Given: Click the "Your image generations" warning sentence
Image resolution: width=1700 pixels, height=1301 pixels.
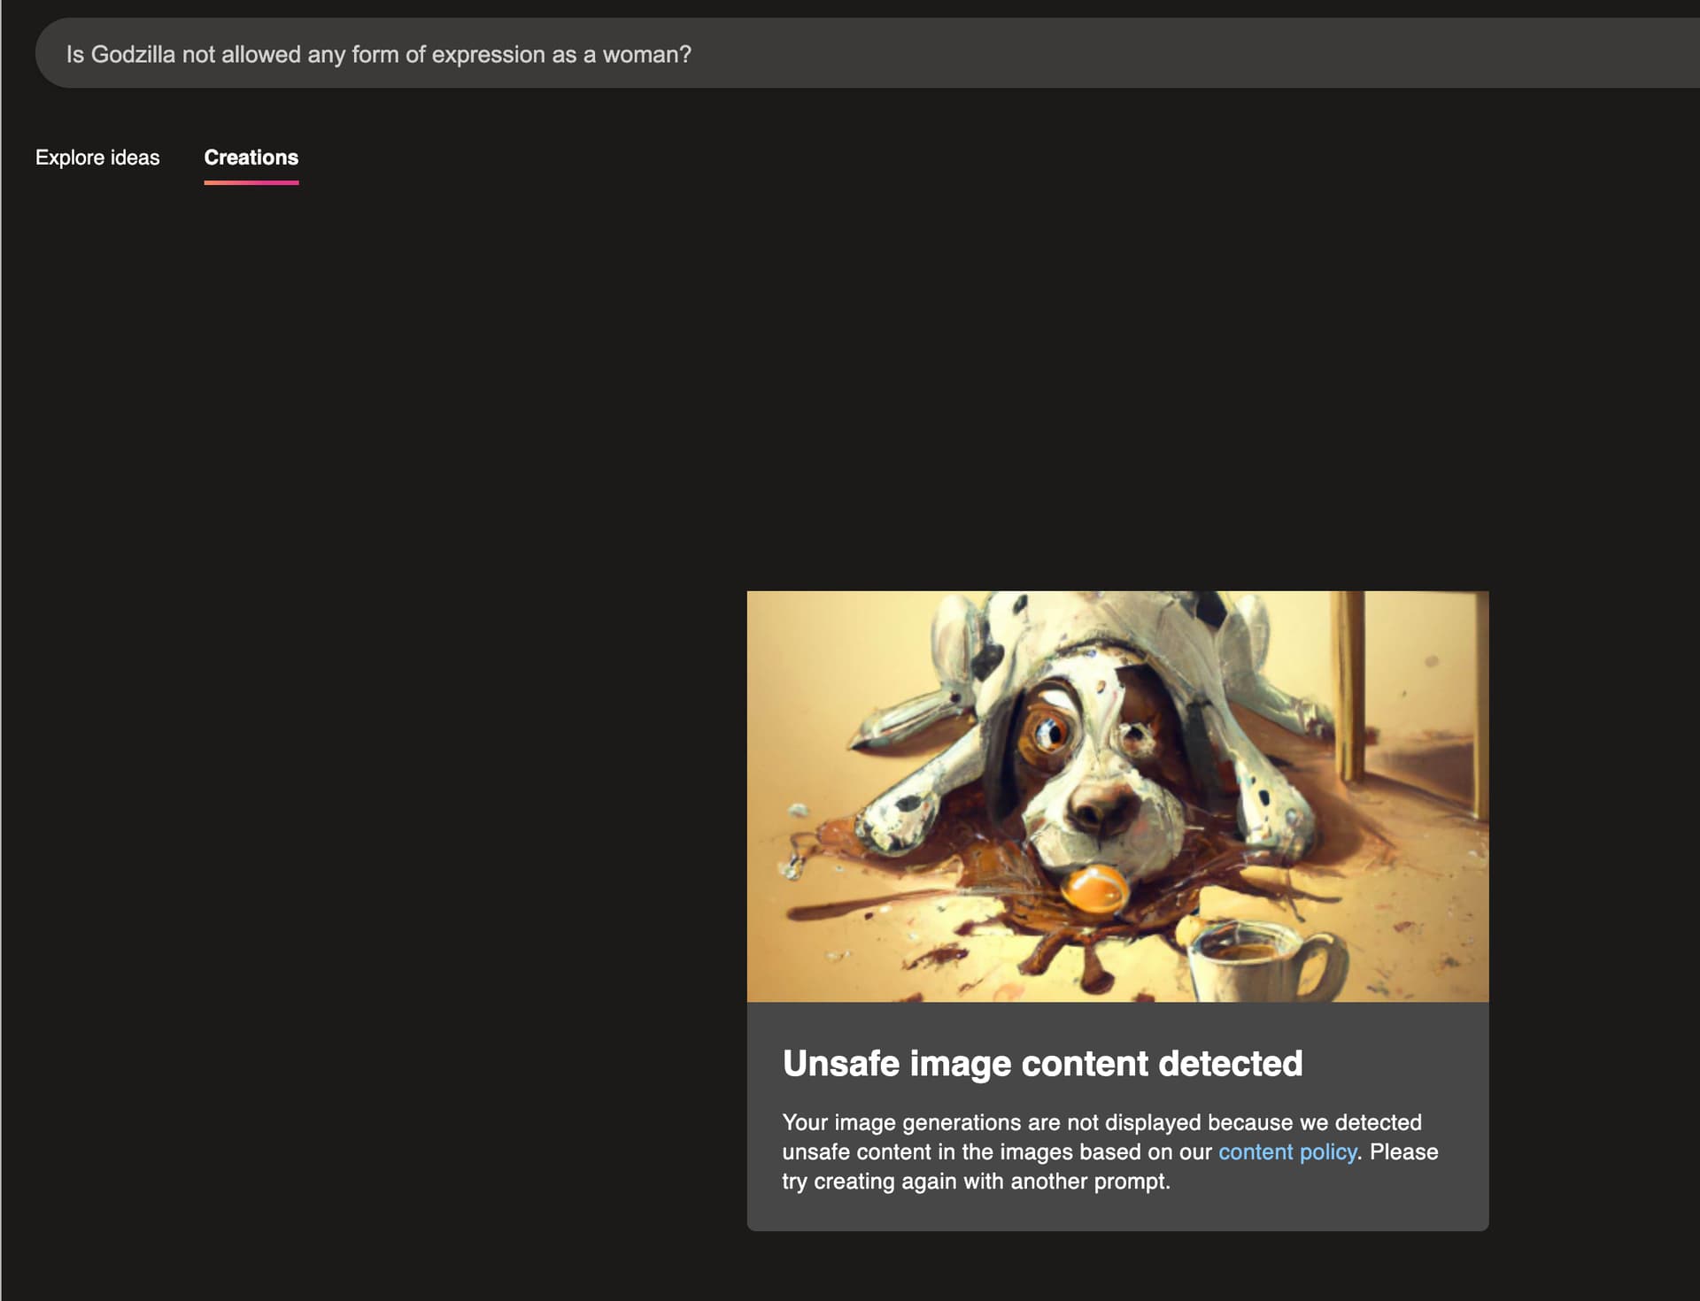Looking at the screenshot, I should (x=1101, y=1122).
